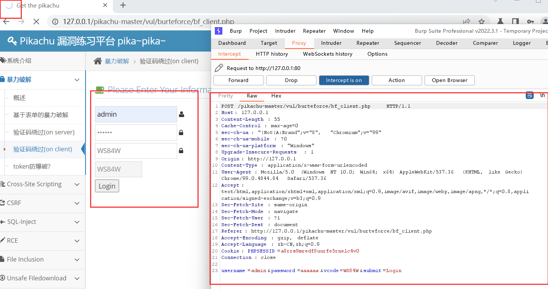View site information icon in address bar

click(x=55, y=21)
